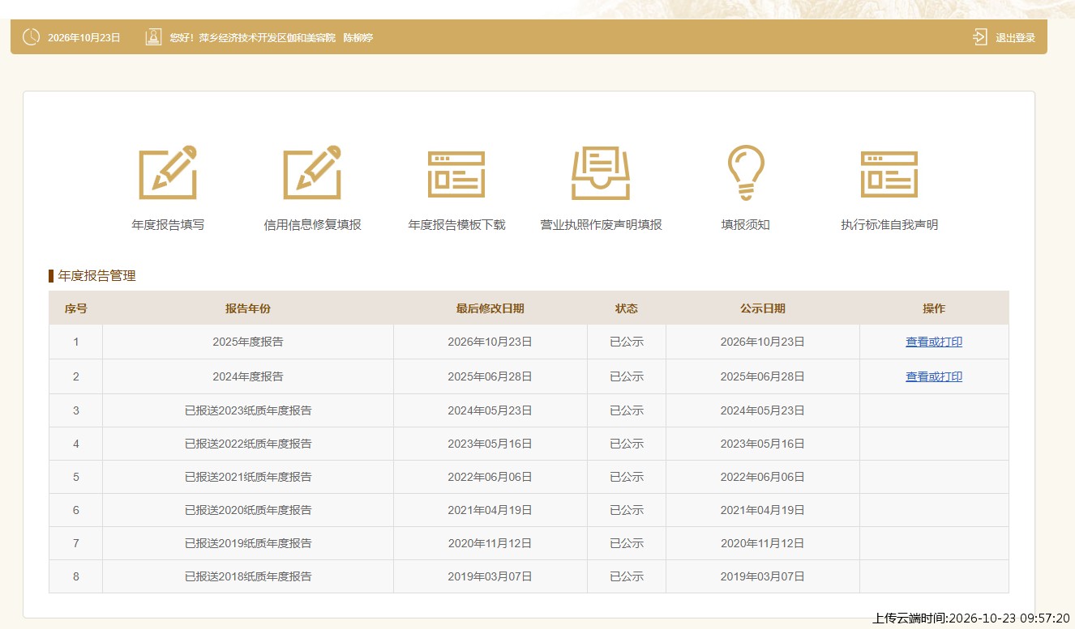The image size is (1075, 629).
Task: Click the 公示日期 column header
Action: [x=762, y=308]
